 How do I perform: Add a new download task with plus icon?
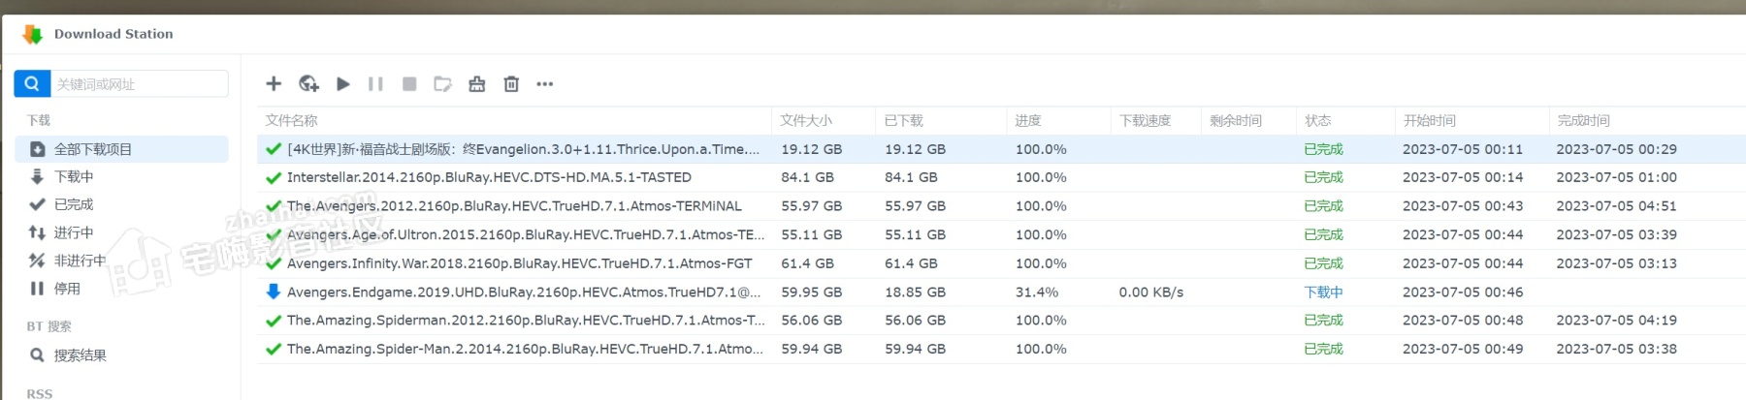274,83
